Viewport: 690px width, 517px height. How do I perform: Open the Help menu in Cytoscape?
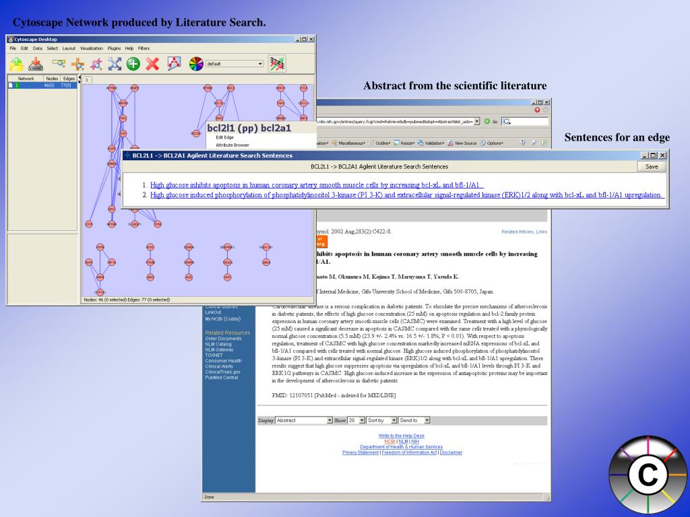129,48
